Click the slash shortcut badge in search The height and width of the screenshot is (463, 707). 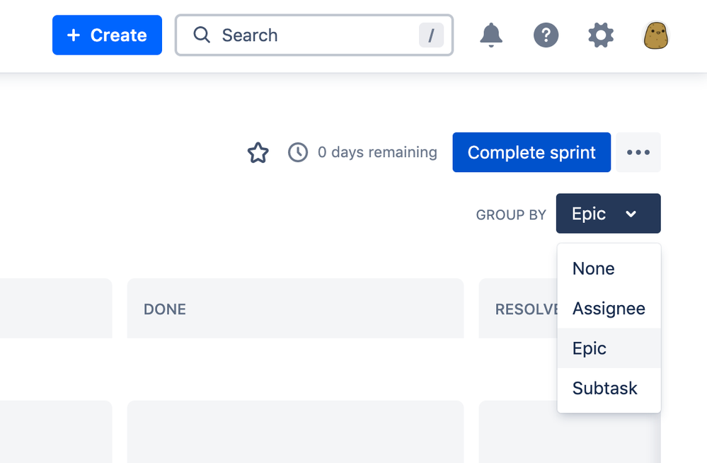[432, 35]
